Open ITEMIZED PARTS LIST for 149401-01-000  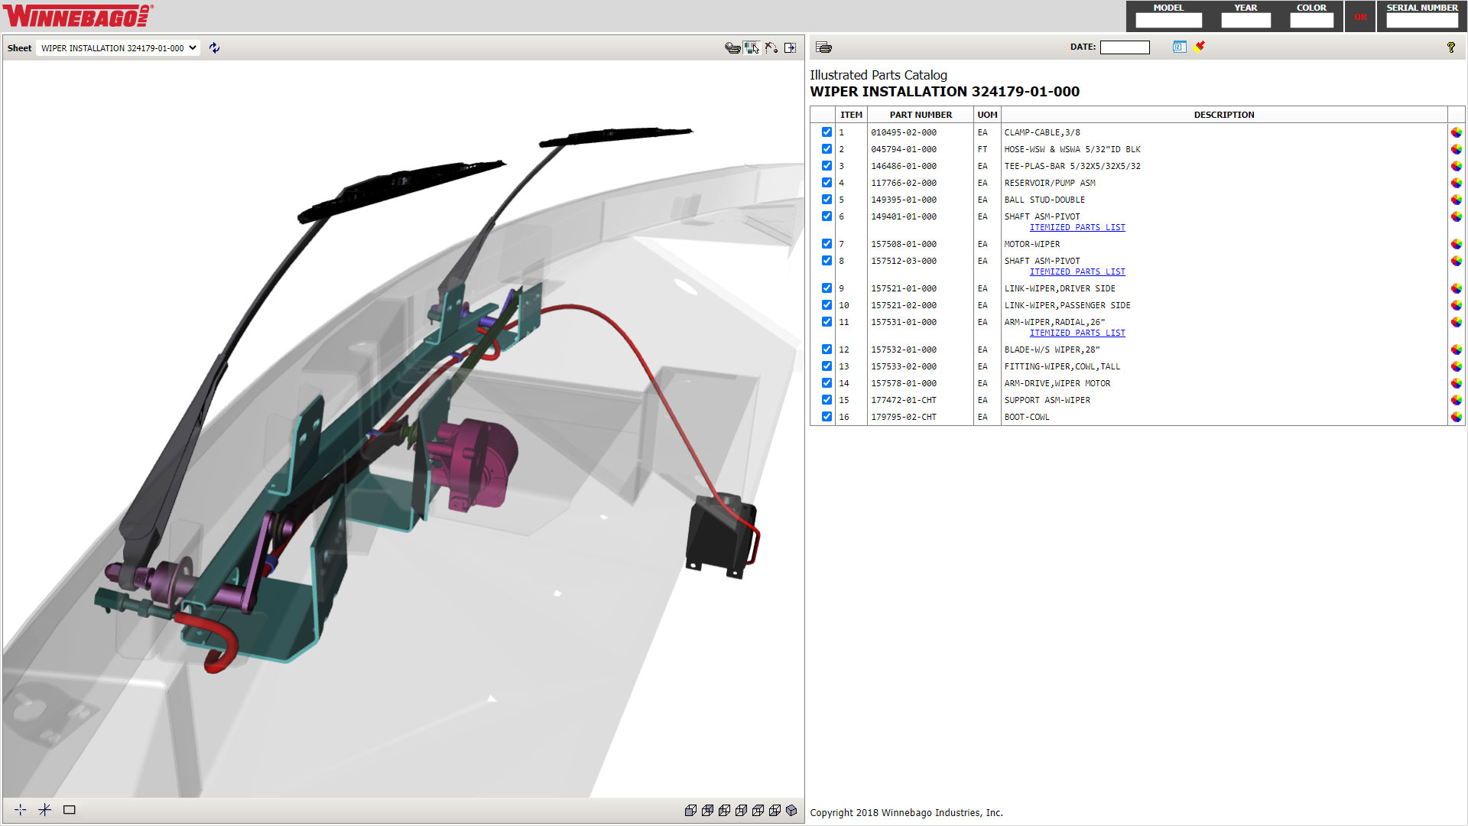[1077, 227]
